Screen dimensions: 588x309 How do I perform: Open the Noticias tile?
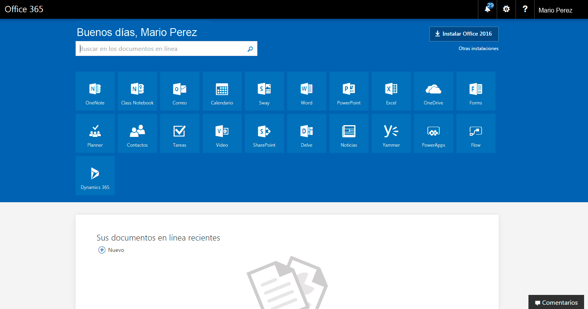pyautogui.click(x=349, y=133)
